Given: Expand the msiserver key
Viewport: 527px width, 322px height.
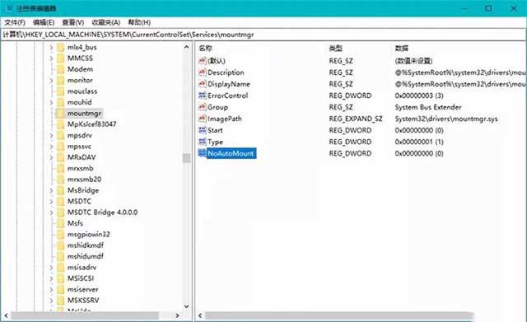Looking at the screenshot, I should pos(51,290).
